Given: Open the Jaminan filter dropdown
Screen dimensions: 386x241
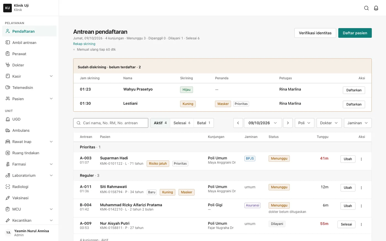Looking at the screenshot, I should coord(358,123).
